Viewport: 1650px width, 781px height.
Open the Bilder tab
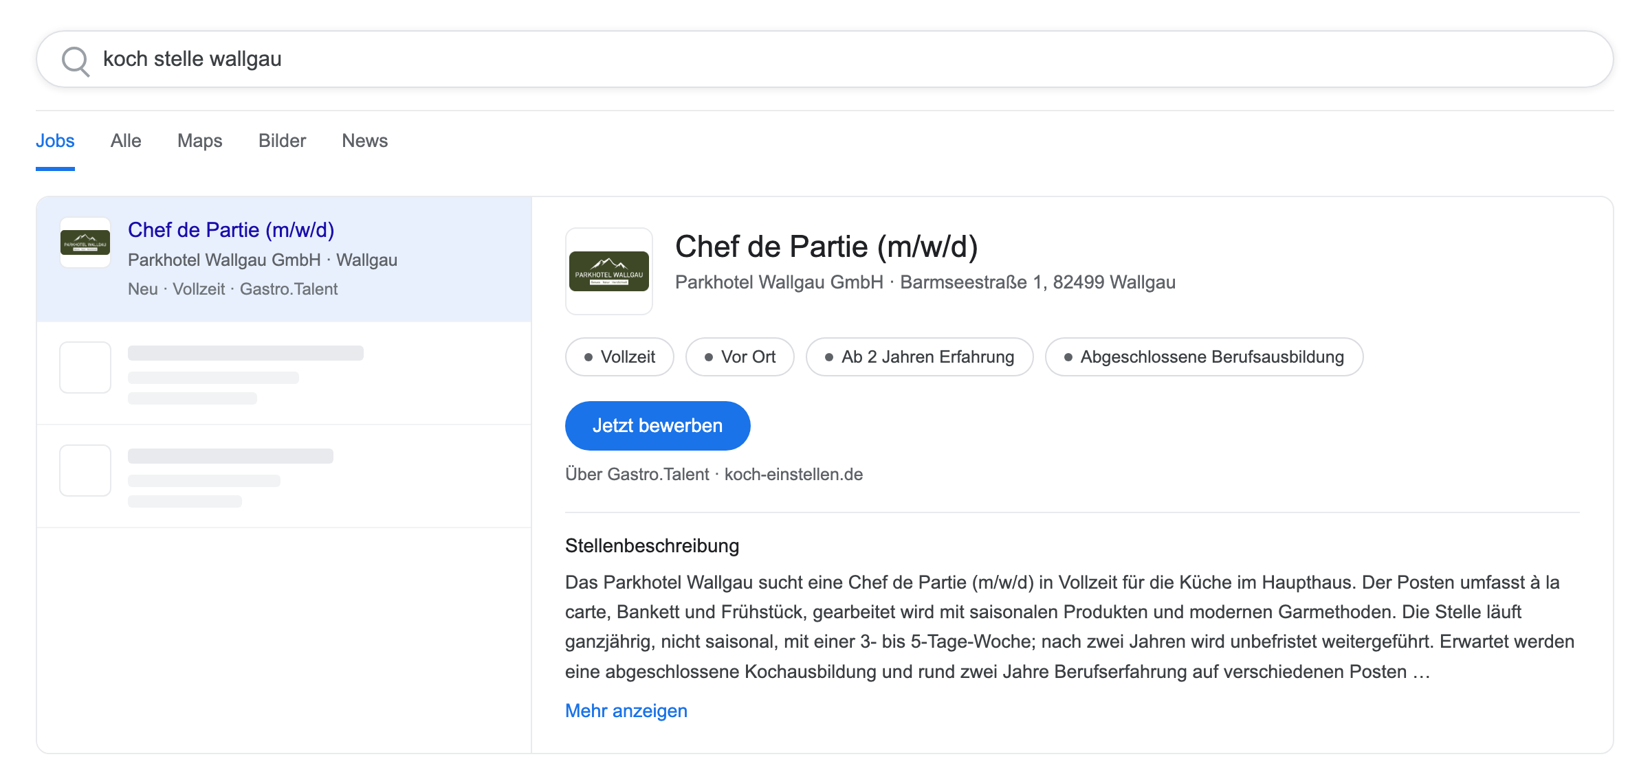tap(282, 141)
